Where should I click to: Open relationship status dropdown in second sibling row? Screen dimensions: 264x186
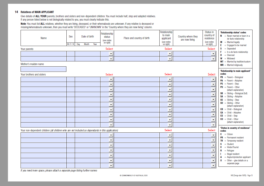tap(111, 85)
